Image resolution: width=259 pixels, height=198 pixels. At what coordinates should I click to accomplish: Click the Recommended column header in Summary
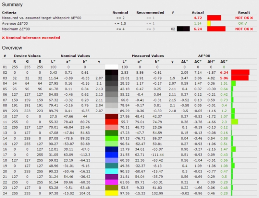[150, 12]
